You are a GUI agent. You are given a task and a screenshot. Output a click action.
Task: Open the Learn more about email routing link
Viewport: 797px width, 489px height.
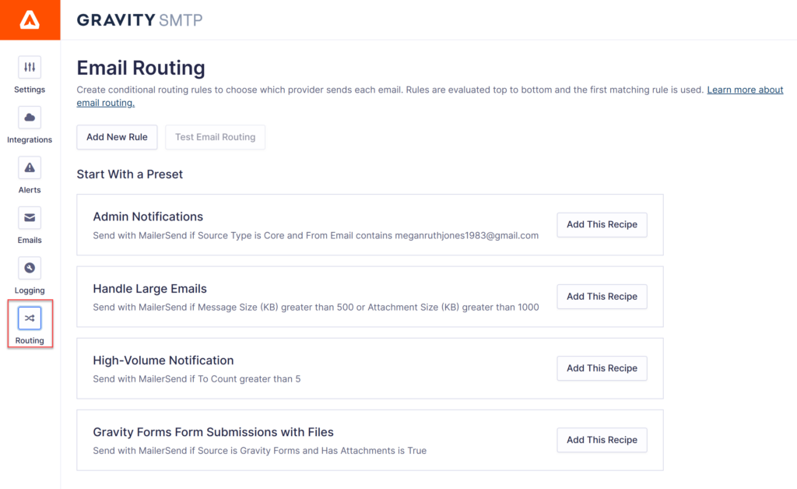point(745,90)
